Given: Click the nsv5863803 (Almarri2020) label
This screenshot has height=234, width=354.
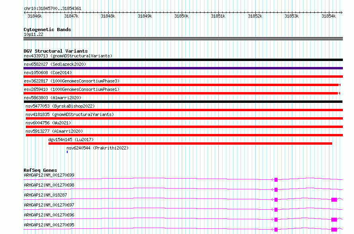Looking at the screenshot, I should point(53,98).
